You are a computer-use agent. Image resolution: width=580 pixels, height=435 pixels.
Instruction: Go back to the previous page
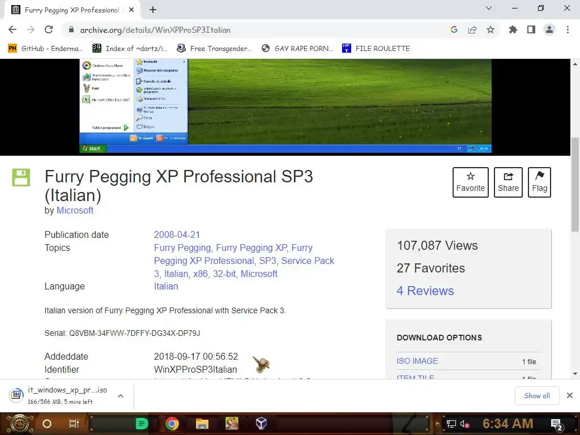[12, 29]
